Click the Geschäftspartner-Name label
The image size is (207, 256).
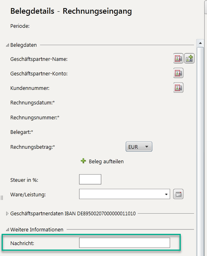click(x=39, y=59)
